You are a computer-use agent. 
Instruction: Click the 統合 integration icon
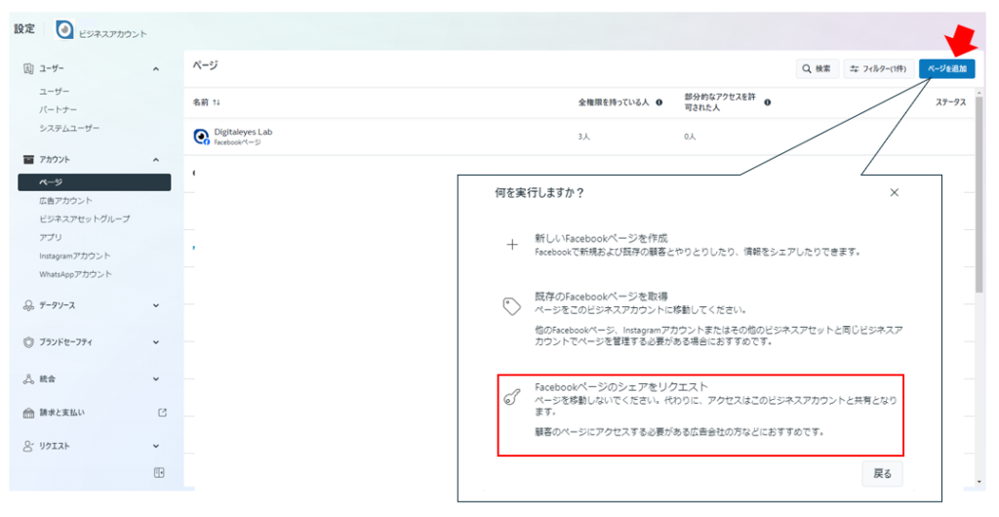[28, 379]
